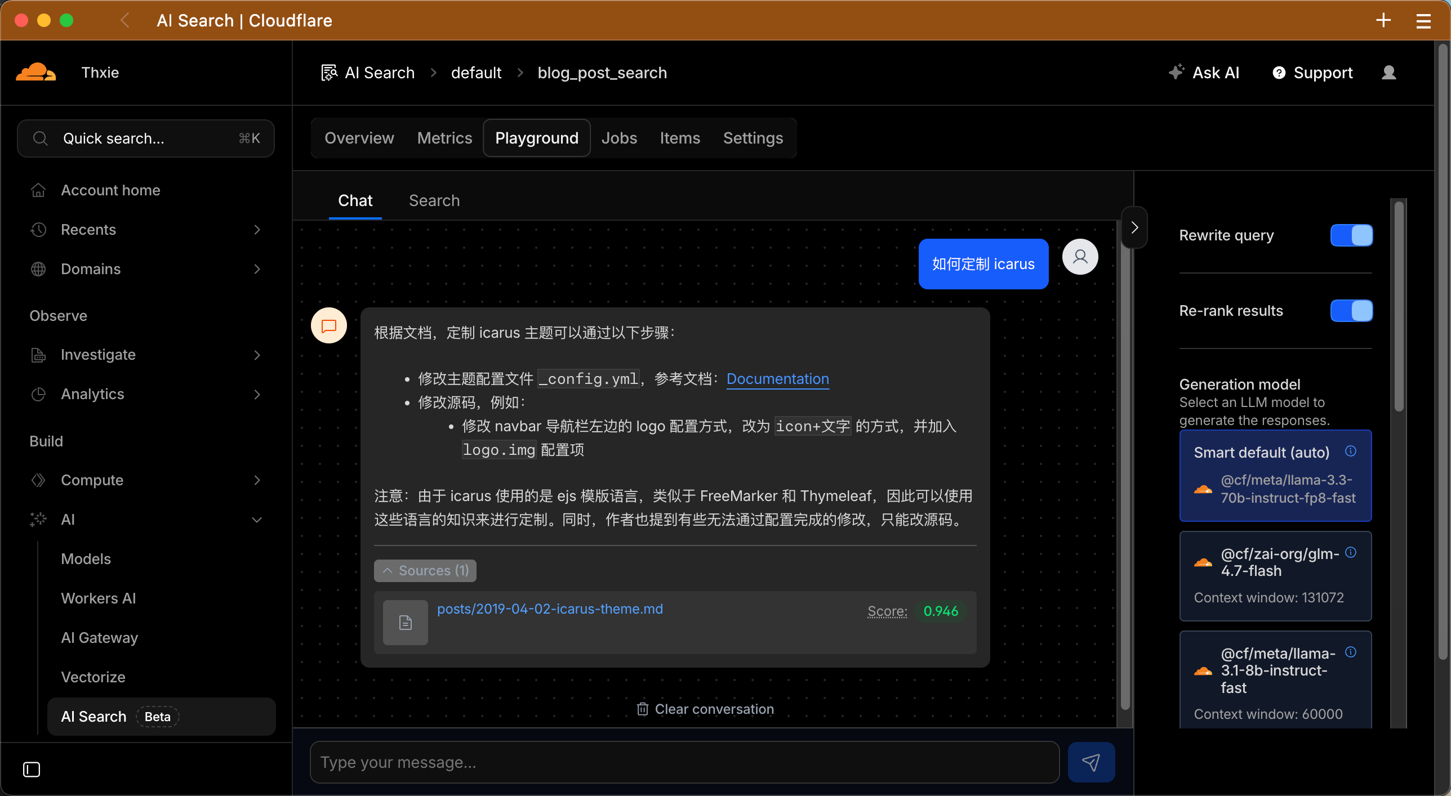Screen dimensions: 1451x796
Task: Collapse the AI section in the sidebar
Action: pos(257,519)
